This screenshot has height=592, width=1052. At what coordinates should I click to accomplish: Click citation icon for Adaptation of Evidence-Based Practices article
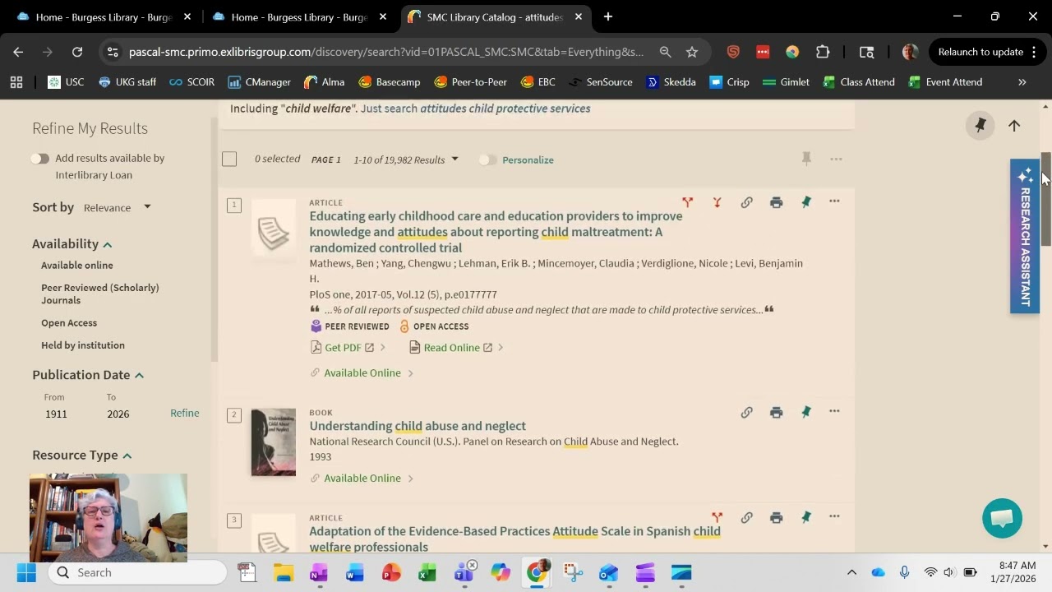coord(717,517)
